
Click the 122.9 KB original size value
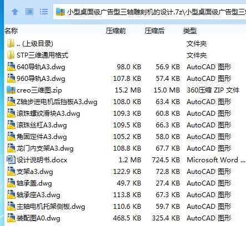tap(127, 172)
